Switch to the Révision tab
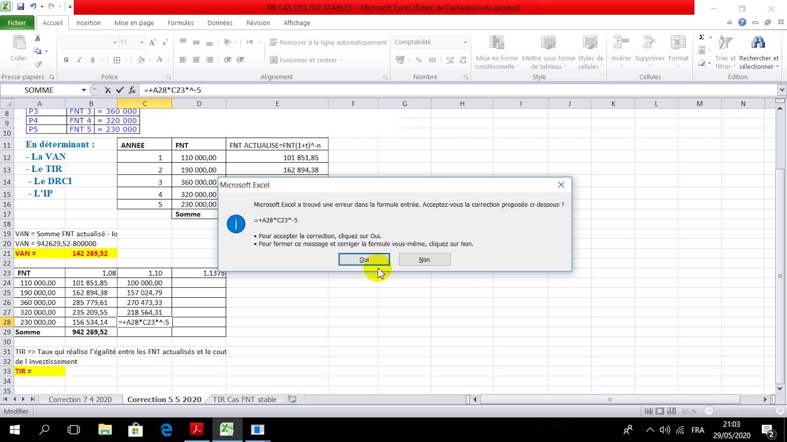 258,23
